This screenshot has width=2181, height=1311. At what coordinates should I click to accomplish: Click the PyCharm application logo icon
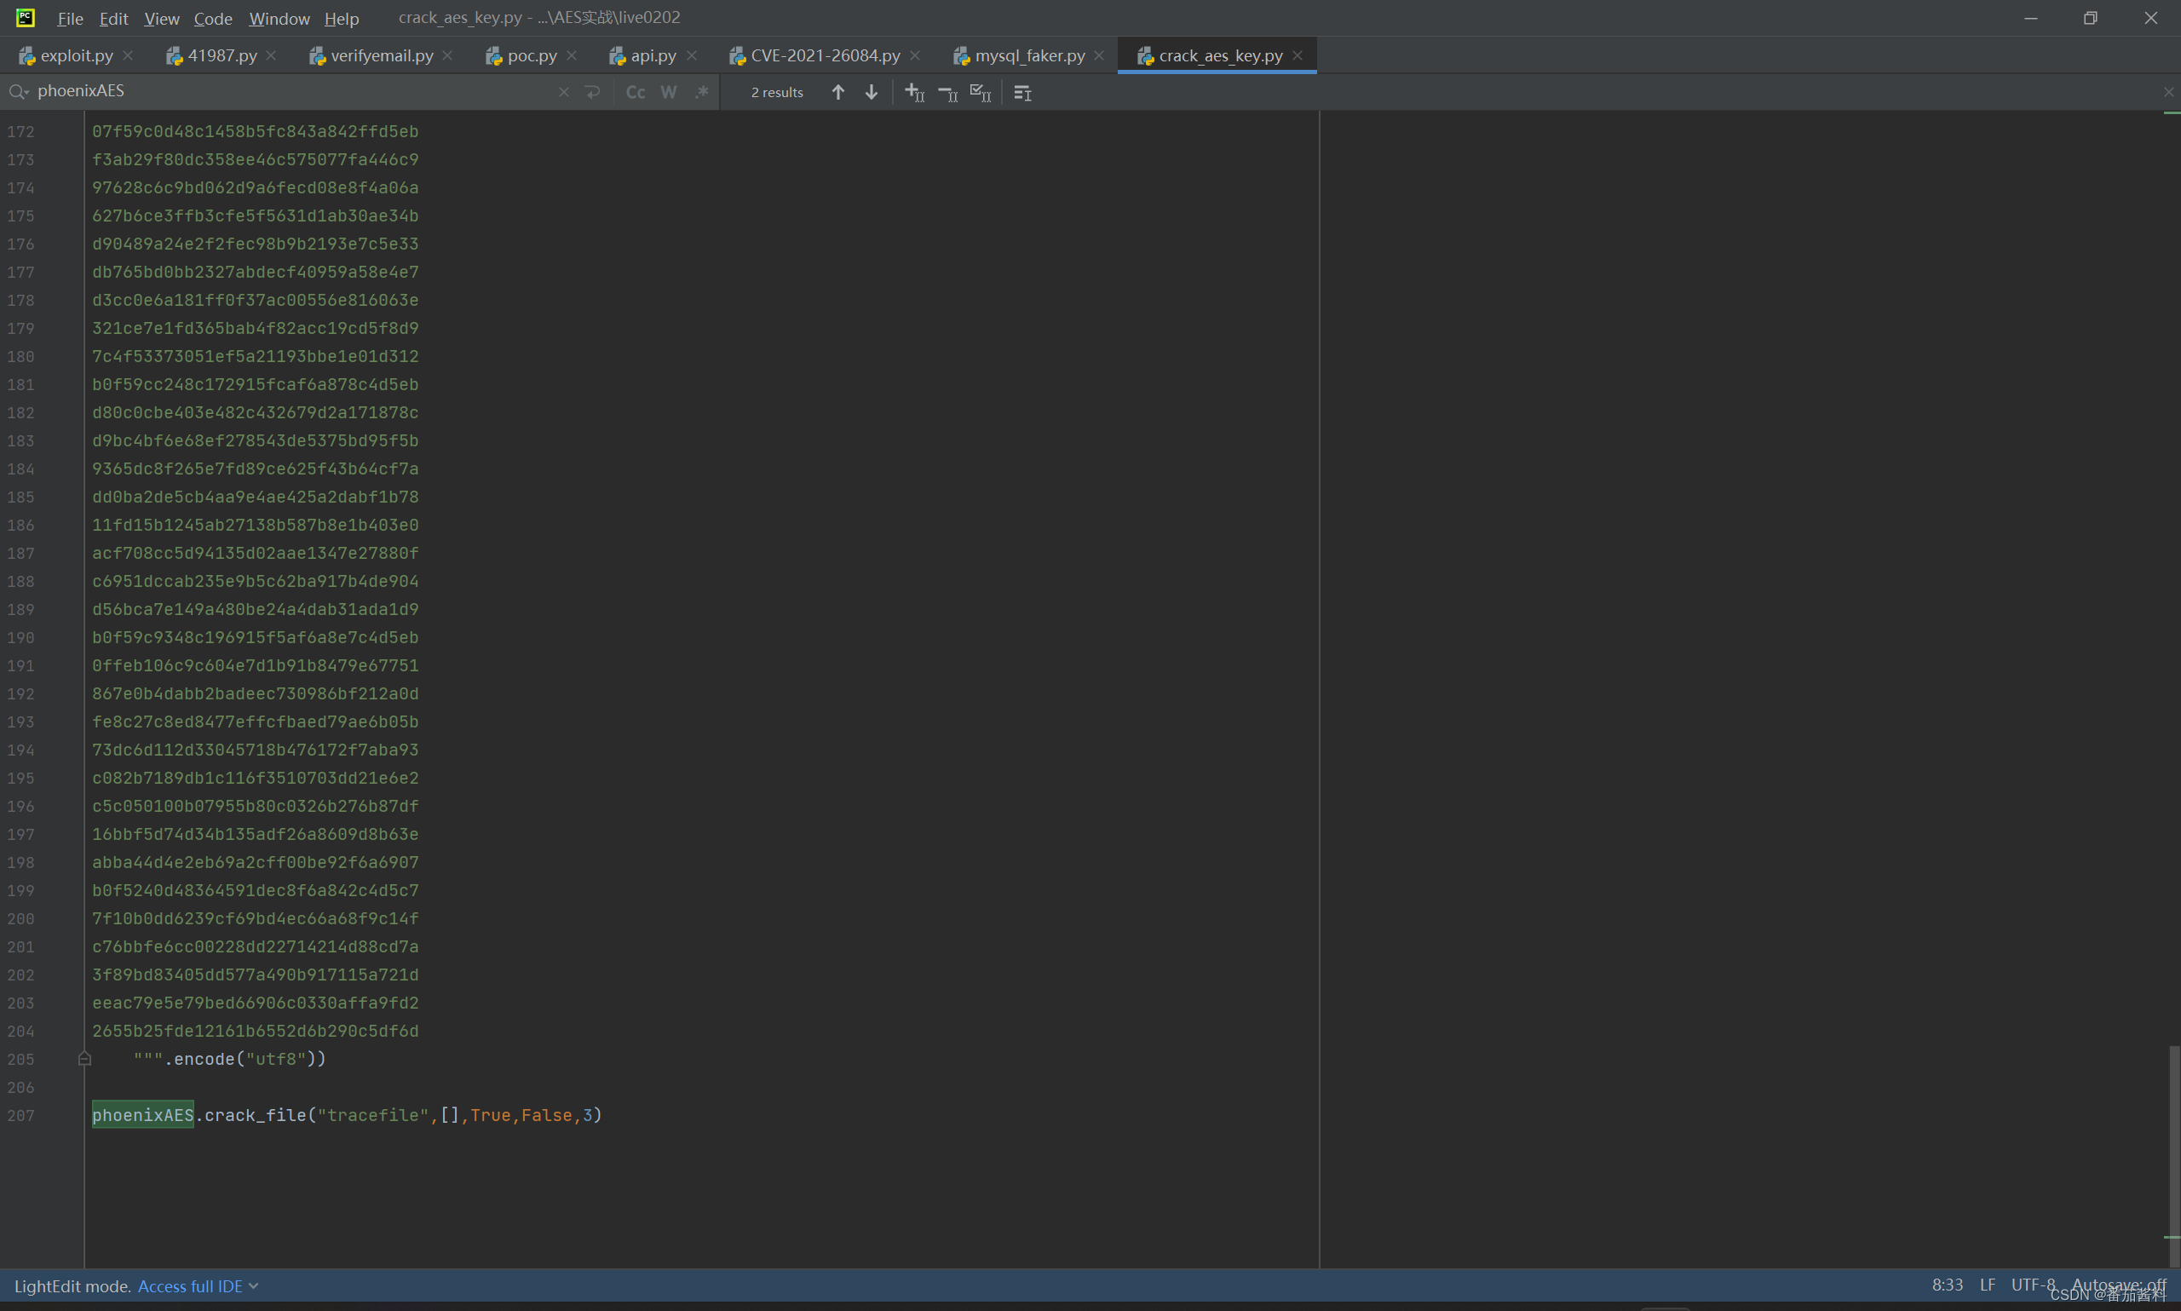click(26, 18)
